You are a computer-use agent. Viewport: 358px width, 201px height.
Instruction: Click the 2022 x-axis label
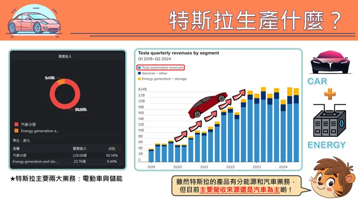230,167
